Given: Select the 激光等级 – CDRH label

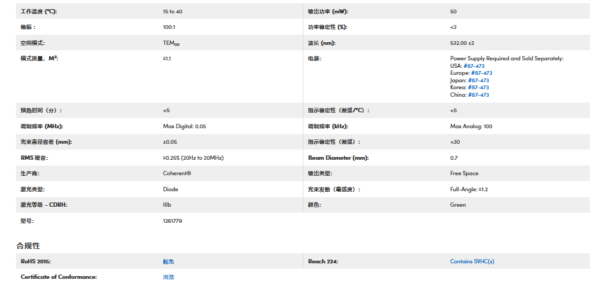Looking at the screenshot, I should point(44,205).
